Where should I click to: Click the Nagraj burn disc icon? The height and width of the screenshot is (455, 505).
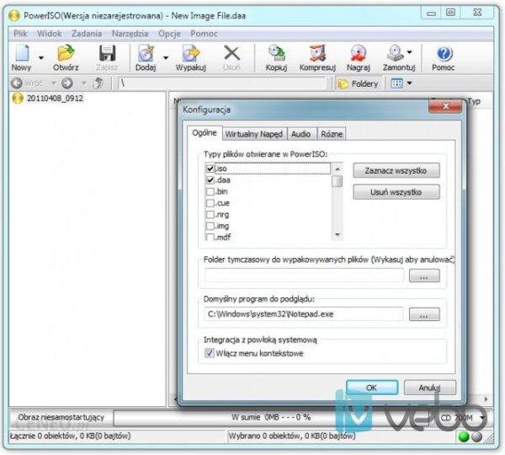pos(359,53)
